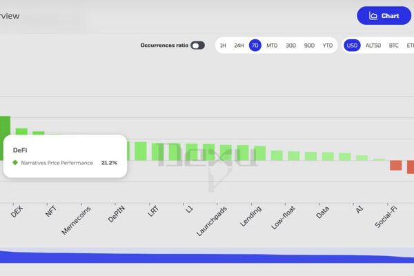Screen dimensions: 414x276
Task: Switch to YTD timeframe
Action: coord(328,46)
